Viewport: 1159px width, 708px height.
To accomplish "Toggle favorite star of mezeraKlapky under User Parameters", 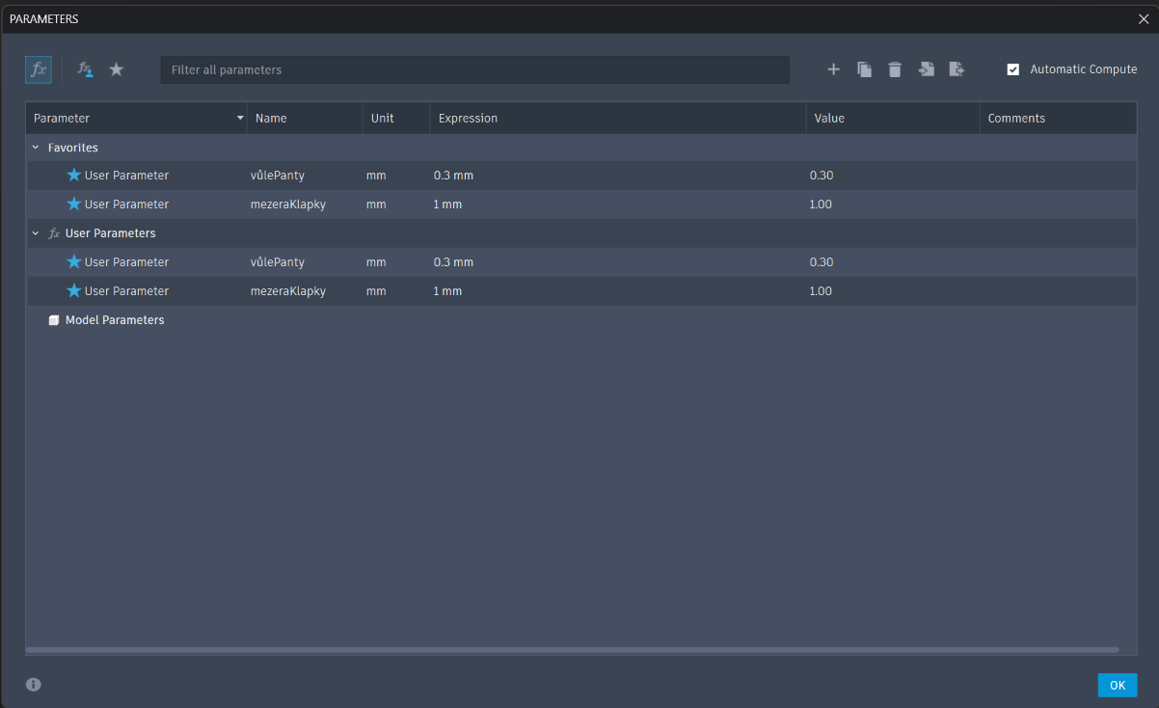I will click(x=74, y=291).
